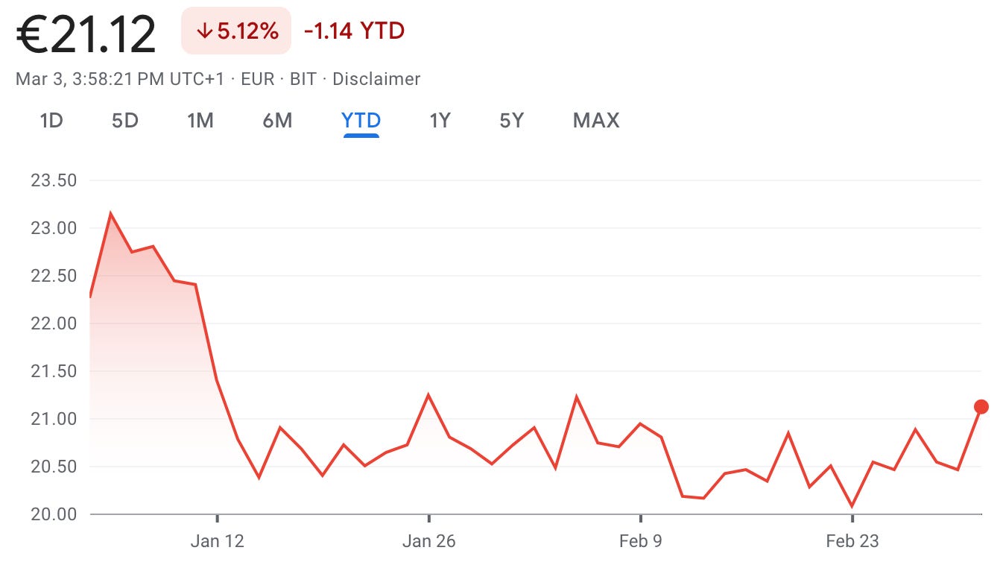
Task: Click the -1.14 YTD change label
Action: [354, 31]
